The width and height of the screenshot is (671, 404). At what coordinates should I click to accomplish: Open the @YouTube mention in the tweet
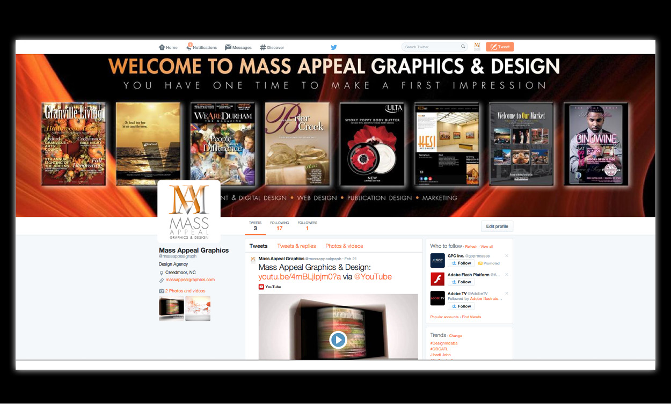[x=373, y=277]
